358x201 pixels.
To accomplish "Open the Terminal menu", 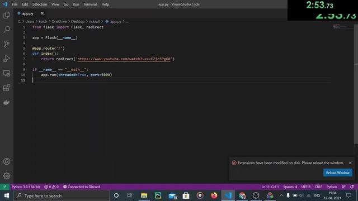I will [x=90, y=4].
